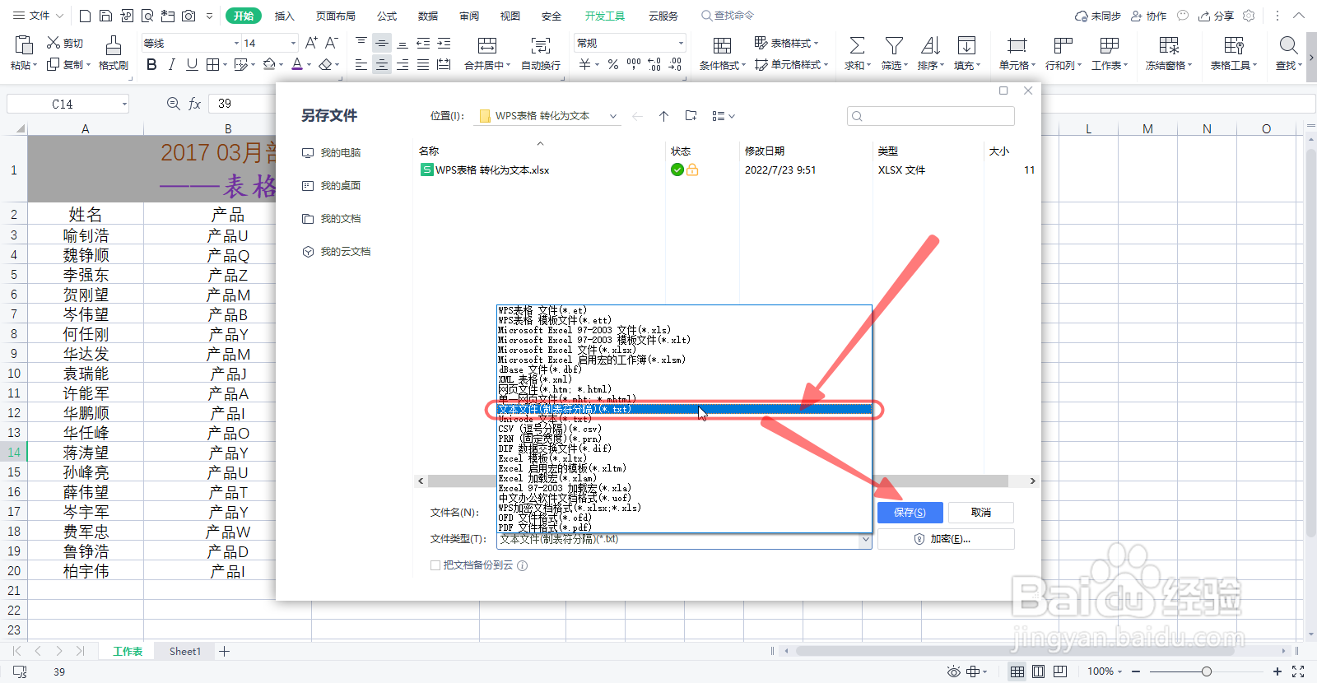Click the 取消 cancel button
Screen dimensions: 1317x683
click(x=980, y=512)
